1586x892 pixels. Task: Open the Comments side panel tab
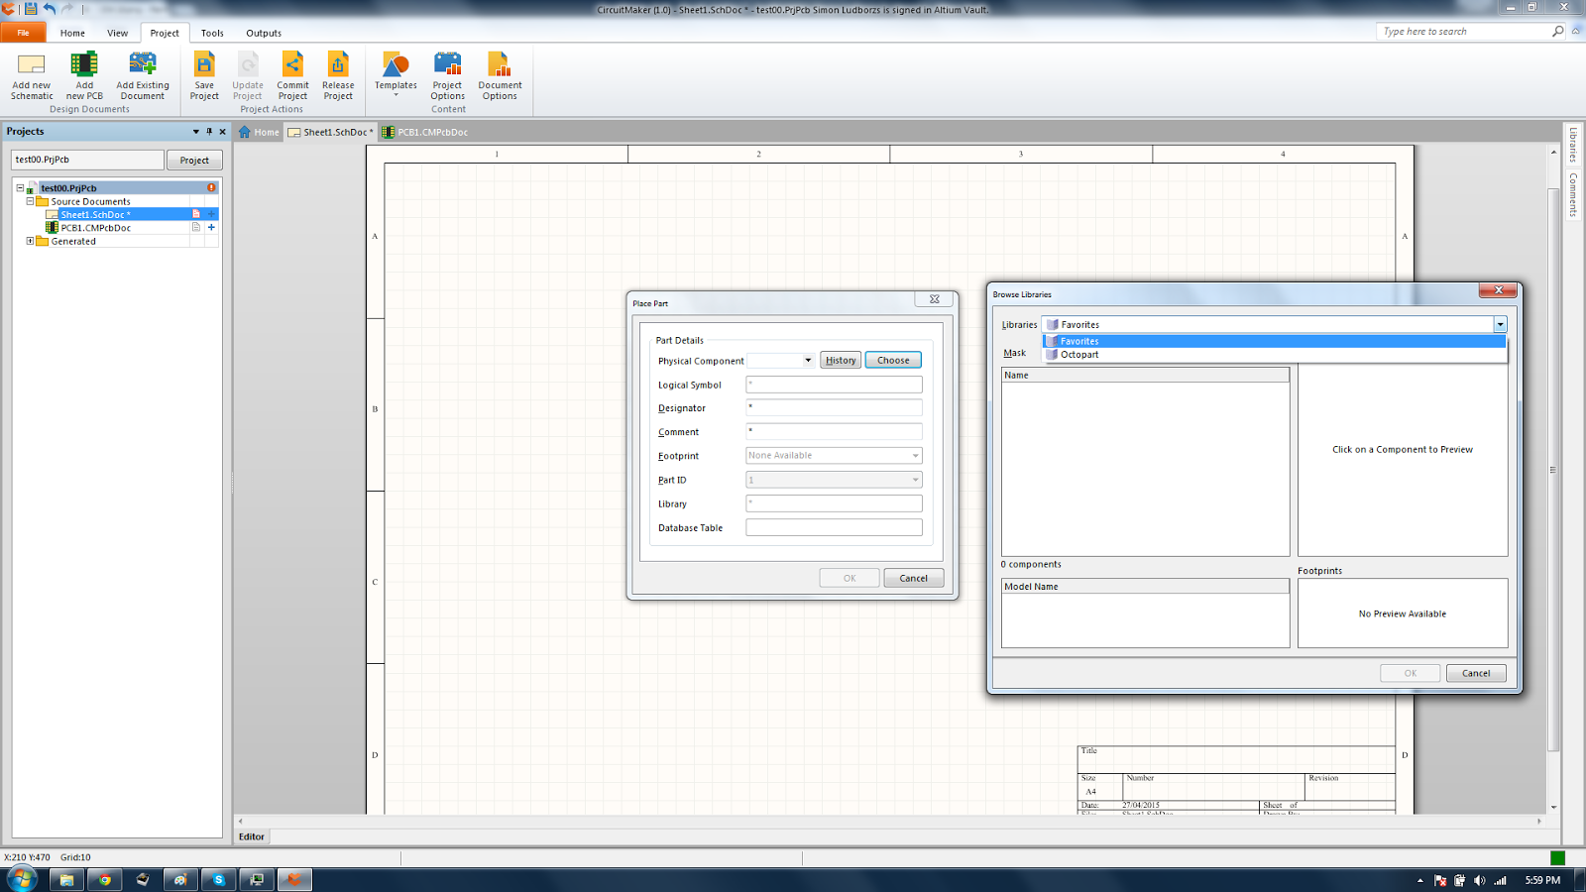point(1572,194)
